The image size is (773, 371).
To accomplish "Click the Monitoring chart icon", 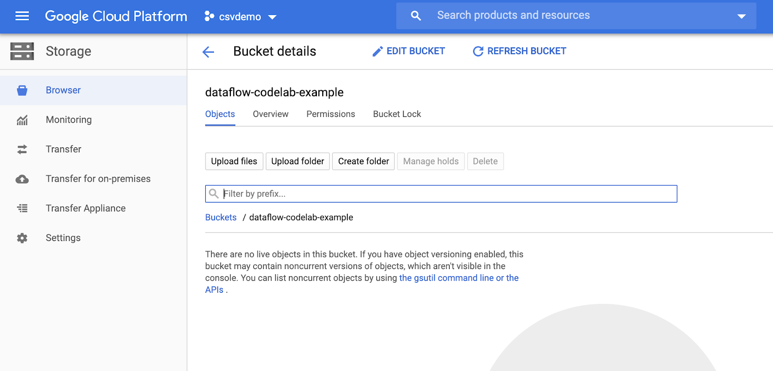I will 22,120.
